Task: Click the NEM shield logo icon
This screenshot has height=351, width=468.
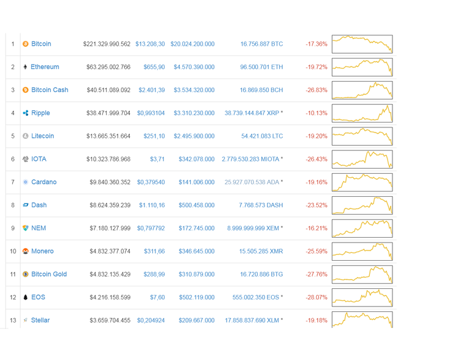Action: [26, 228]
